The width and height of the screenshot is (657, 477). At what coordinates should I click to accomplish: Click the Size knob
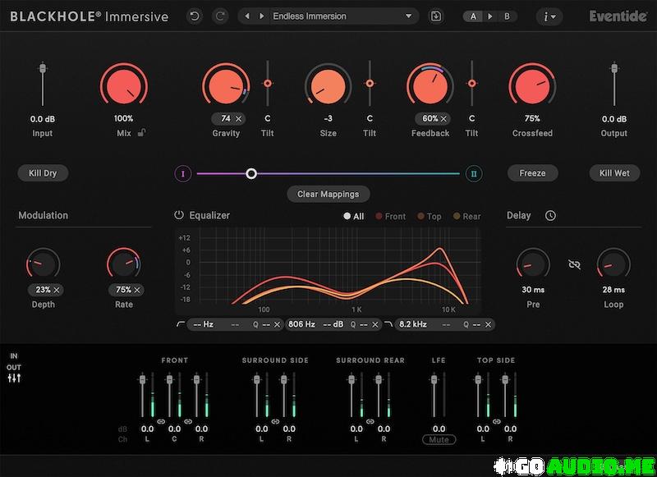click(x=328, y=86)
